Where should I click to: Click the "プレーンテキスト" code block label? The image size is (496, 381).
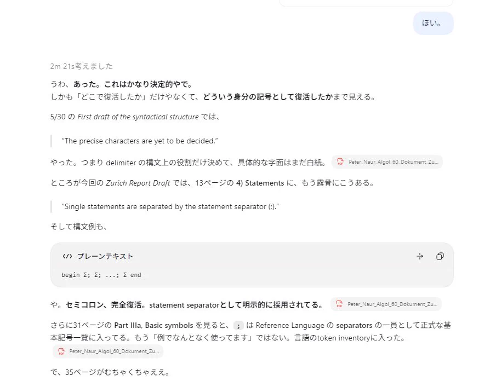coord(105,256)
